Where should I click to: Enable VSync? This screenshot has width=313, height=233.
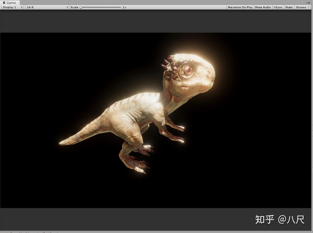(278, 7)
